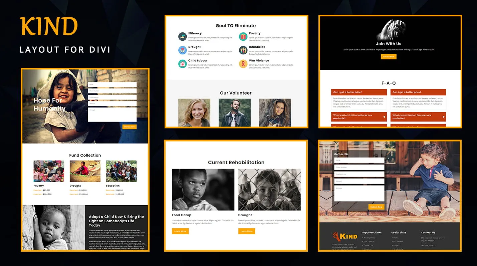Open the 'Home' link under Useful Links

[x=396, y=238]
